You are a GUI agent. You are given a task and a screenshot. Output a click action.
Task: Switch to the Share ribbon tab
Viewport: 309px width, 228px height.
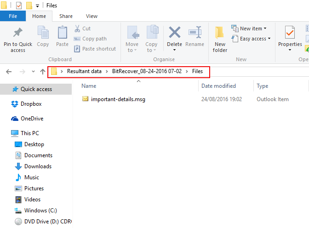pyautogui.click(x=66, y=16)
